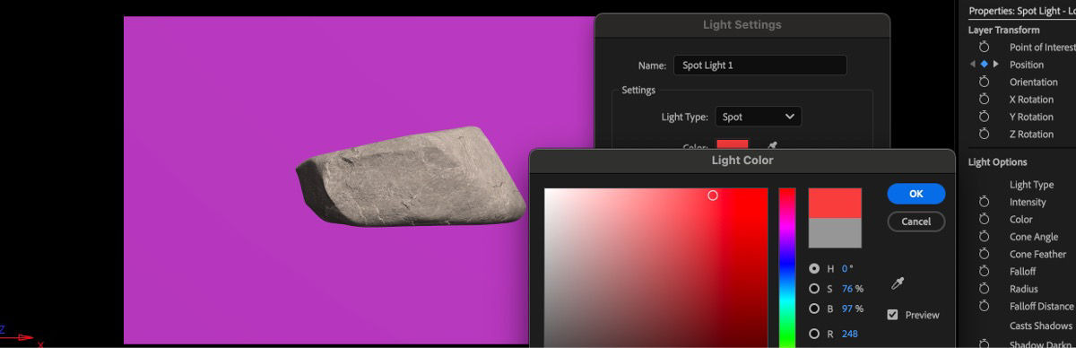
Task: Enable keyframing stopwatch for Z Rotation
Action: click(984, 135)
